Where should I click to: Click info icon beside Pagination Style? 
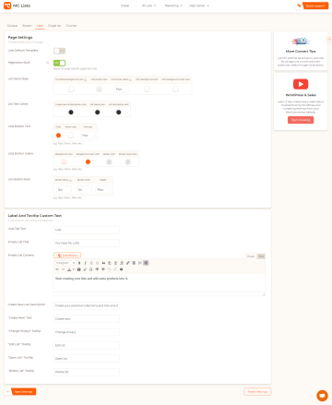[x=48, y=63]
